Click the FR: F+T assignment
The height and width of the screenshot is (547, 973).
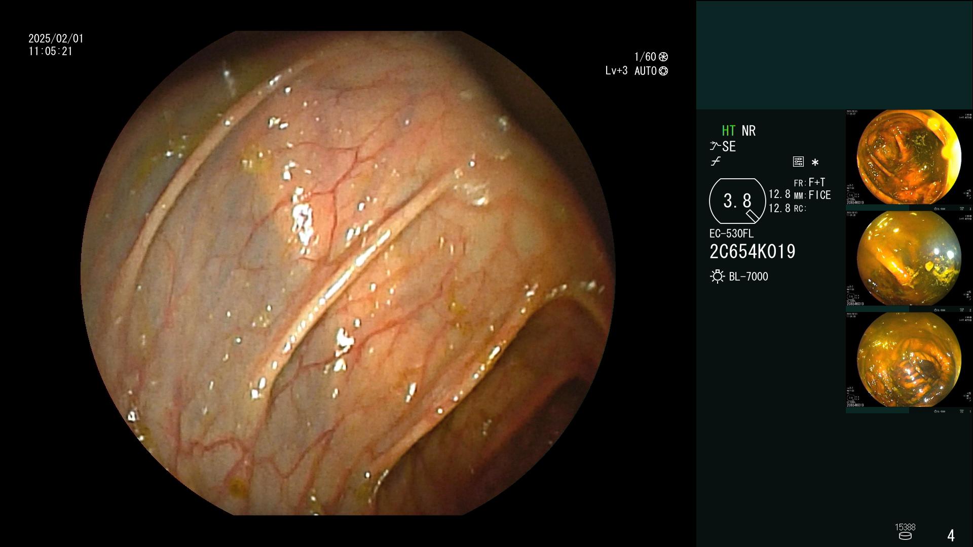pyautogui.click(x=810, y=182)
